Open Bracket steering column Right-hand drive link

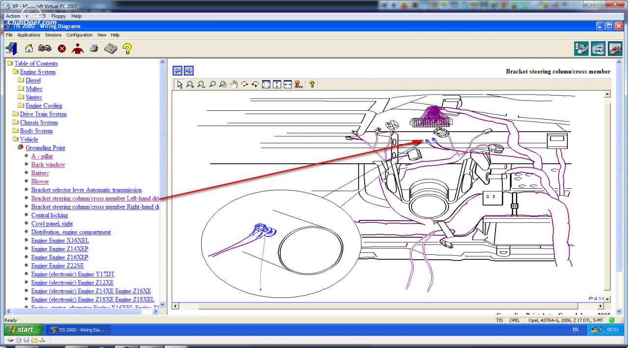click(95, 207)
